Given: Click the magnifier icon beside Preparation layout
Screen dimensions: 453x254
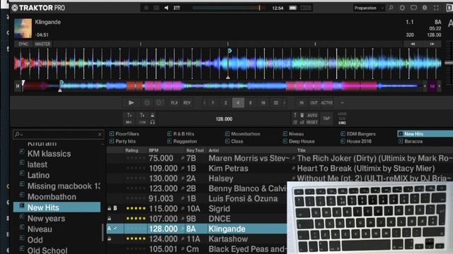Looking at the screenshot, I should point(391,8).
